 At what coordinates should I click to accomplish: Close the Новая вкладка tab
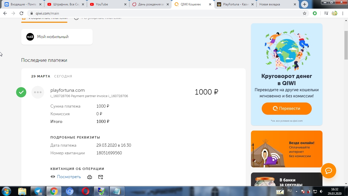[x=295, y=4]
